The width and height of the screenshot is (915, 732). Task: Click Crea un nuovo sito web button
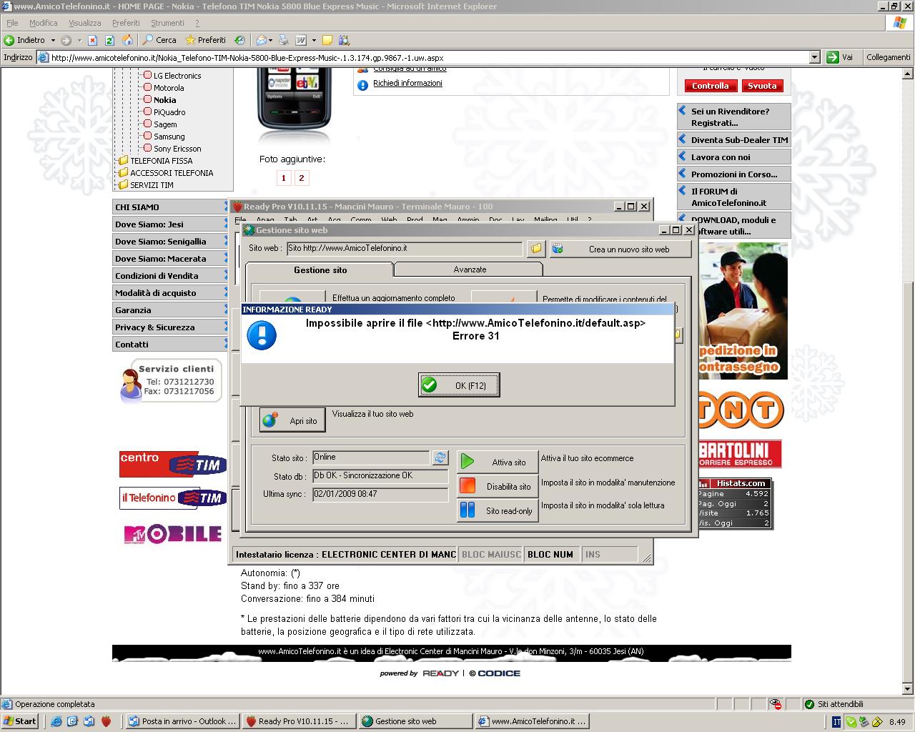click(620, 249)
